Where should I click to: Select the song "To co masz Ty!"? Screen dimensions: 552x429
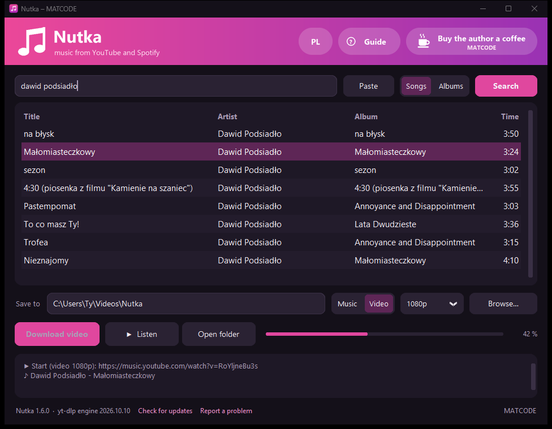271,224
